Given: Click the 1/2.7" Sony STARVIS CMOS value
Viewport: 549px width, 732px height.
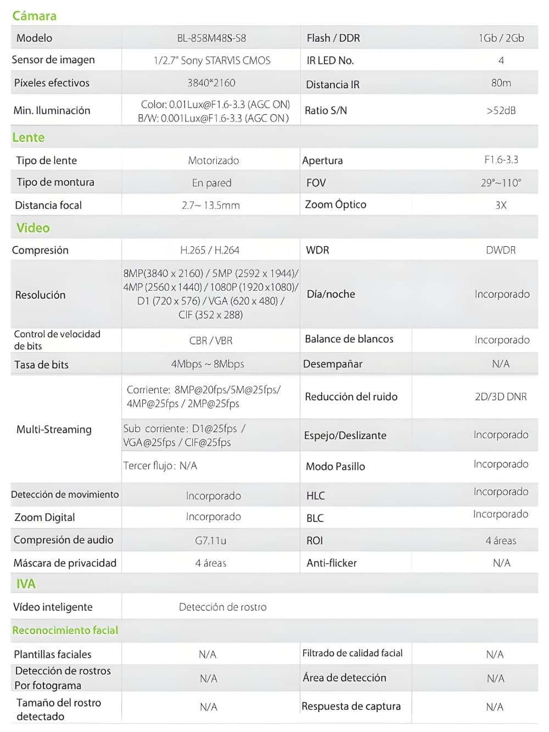Looking at the screenshot, I should (212, 60).
